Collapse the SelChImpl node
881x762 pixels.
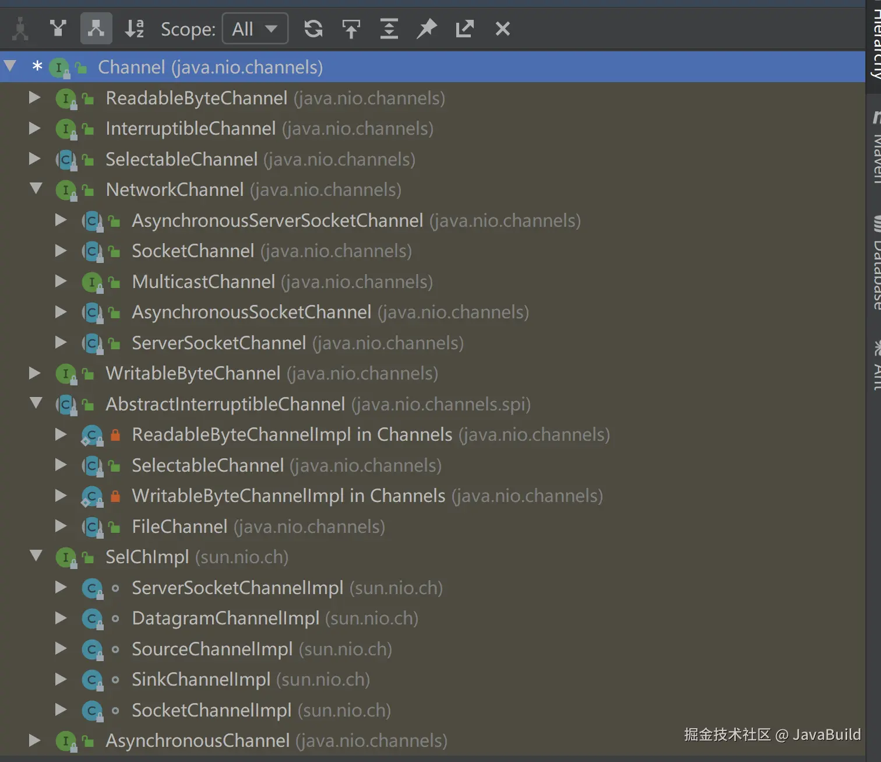[x=36, y=555]
